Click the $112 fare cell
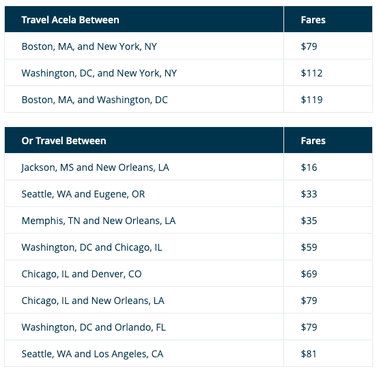The width and height of the screenshot is (377, 373). (311, 73)
